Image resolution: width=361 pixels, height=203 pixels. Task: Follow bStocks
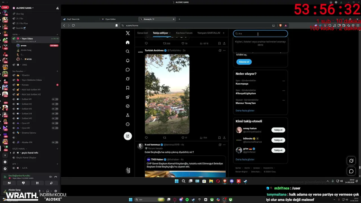pyautogui.click(x=278, y=140)
